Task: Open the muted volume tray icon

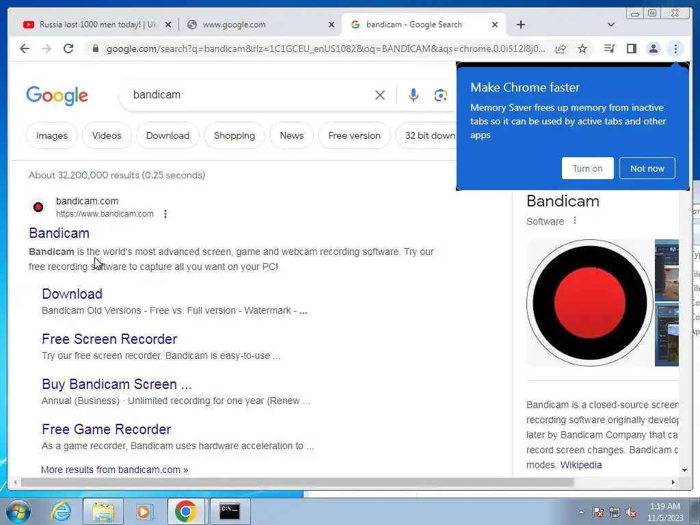Action: coord(631,512)
